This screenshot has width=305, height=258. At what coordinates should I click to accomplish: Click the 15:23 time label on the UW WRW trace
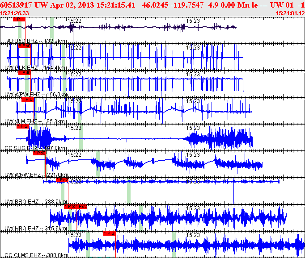coord(192,154)
